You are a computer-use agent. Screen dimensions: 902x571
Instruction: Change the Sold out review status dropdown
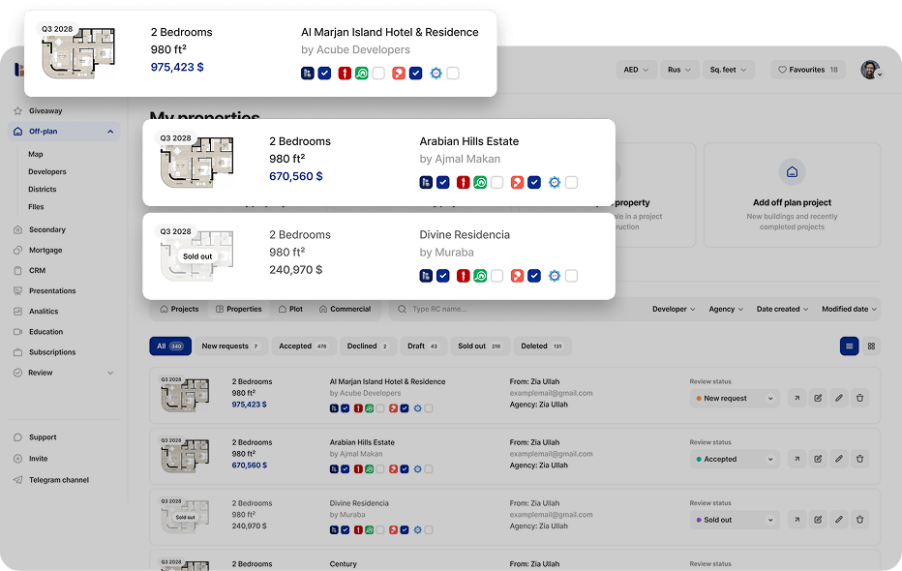(735, 520)
